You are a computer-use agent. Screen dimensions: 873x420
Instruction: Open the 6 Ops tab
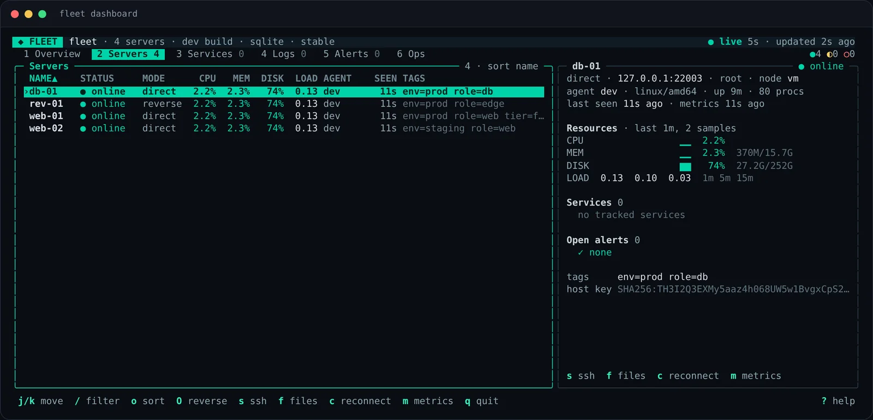(411, 54)
